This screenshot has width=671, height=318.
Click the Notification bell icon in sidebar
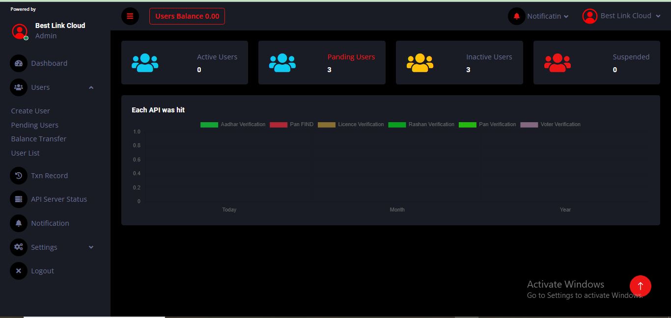point(19,223)
